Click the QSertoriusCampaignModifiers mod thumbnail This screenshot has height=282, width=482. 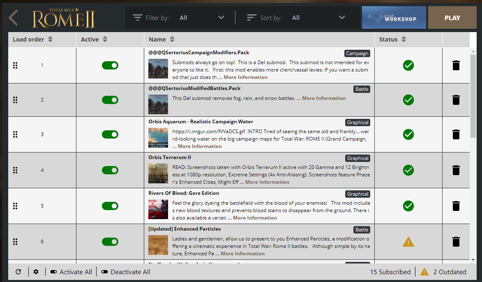pos(158,69)
